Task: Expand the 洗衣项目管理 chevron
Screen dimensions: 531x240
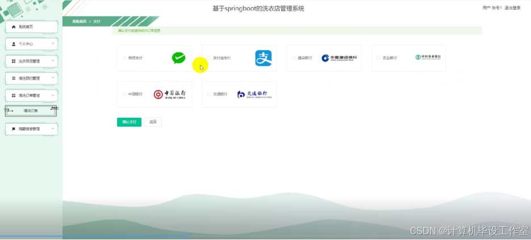Action: click(53, 61)
